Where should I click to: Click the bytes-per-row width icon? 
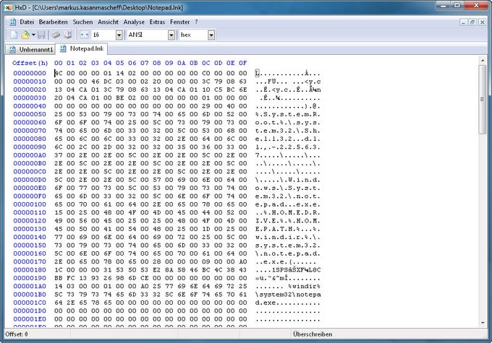pyautogui.click(x=85, y=35)
